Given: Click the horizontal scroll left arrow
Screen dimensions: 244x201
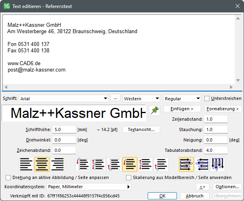Looking at the screenshot, I should [x=6, y=87].
